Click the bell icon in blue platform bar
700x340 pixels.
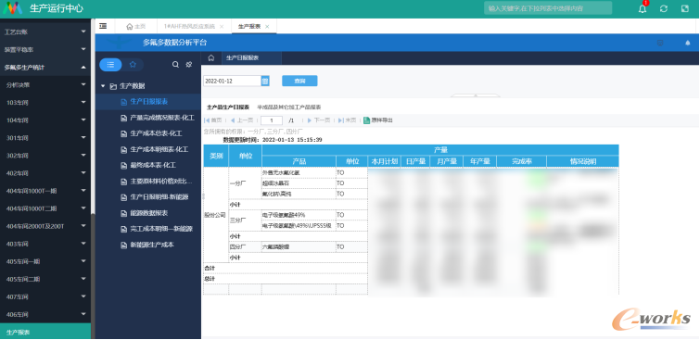(x=688, y=43)
